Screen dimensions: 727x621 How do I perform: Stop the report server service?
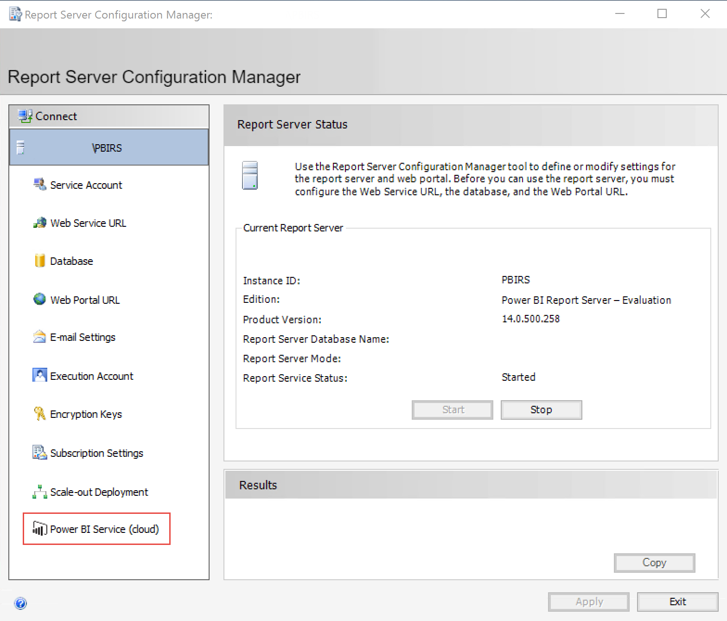click(541, 410)
